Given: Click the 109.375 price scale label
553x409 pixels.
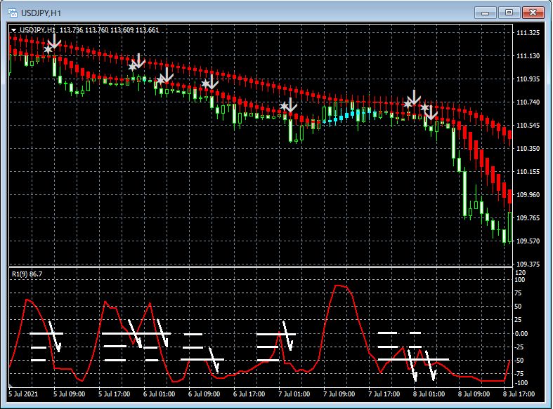Looking at the screenshot, I should (528, 264).
